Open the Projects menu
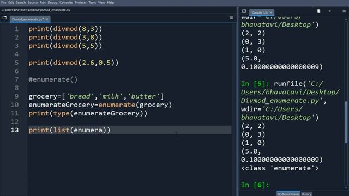The image size is (349, 196). pyautogui.click(x=80, y=2)
